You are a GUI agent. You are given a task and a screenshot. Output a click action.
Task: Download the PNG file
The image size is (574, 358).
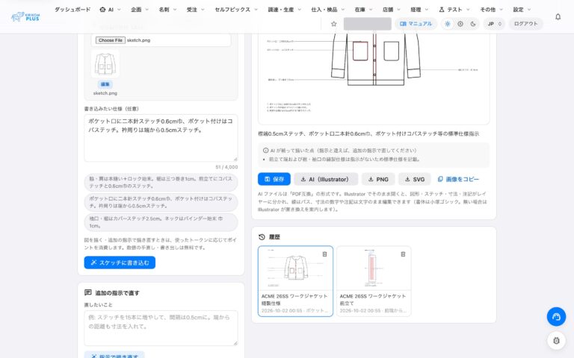click(x=378, y=179)
